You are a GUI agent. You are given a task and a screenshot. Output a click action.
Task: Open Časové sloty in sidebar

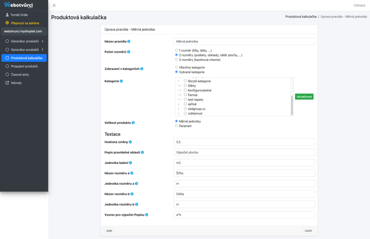coord(24,74)
